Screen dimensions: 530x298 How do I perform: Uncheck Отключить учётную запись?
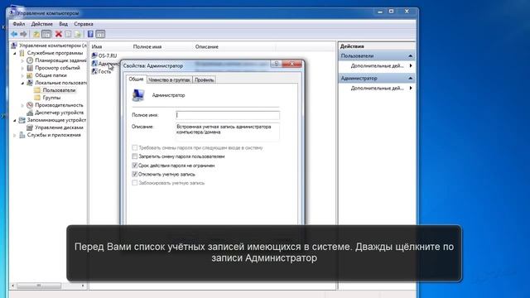click(134, 174)
